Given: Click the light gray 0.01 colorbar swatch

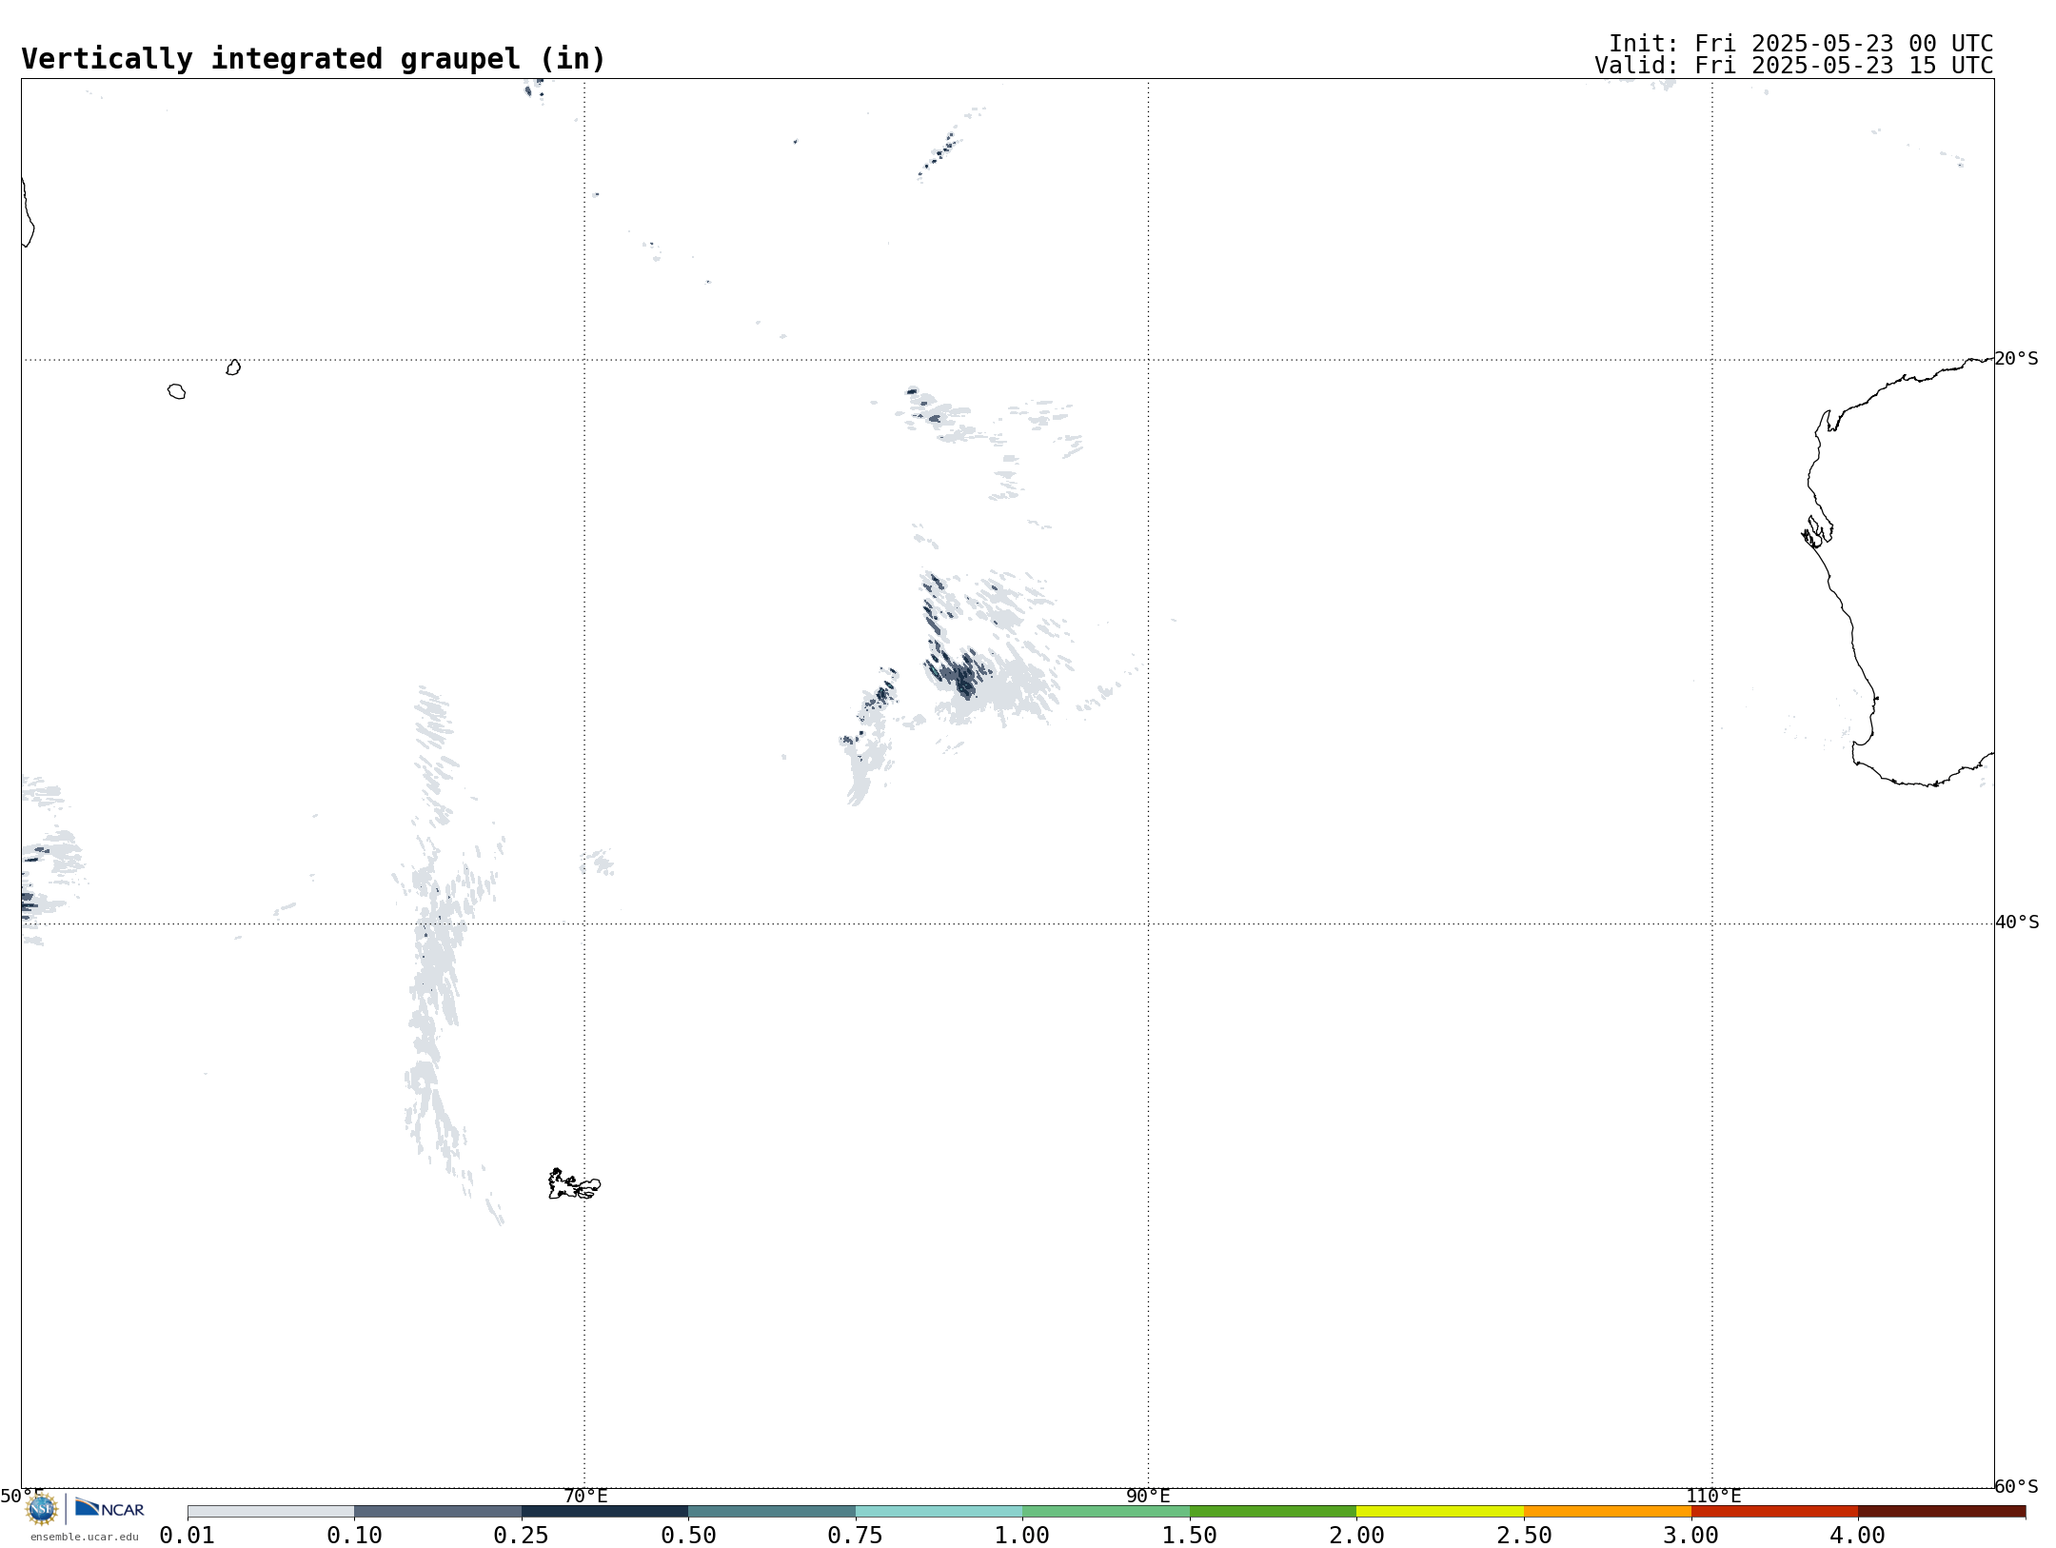Looking at the screenshot, I should click(271, 1512).
